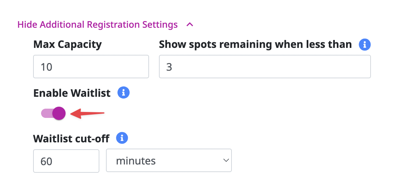Click the Show spots remaining when less than label
This screenshot has width=410, height=179.
pos(255,44)
